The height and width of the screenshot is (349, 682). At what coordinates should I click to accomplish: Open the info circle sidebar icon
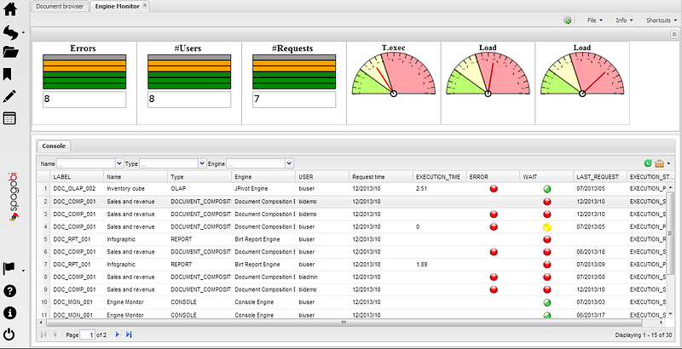(9, 312)
